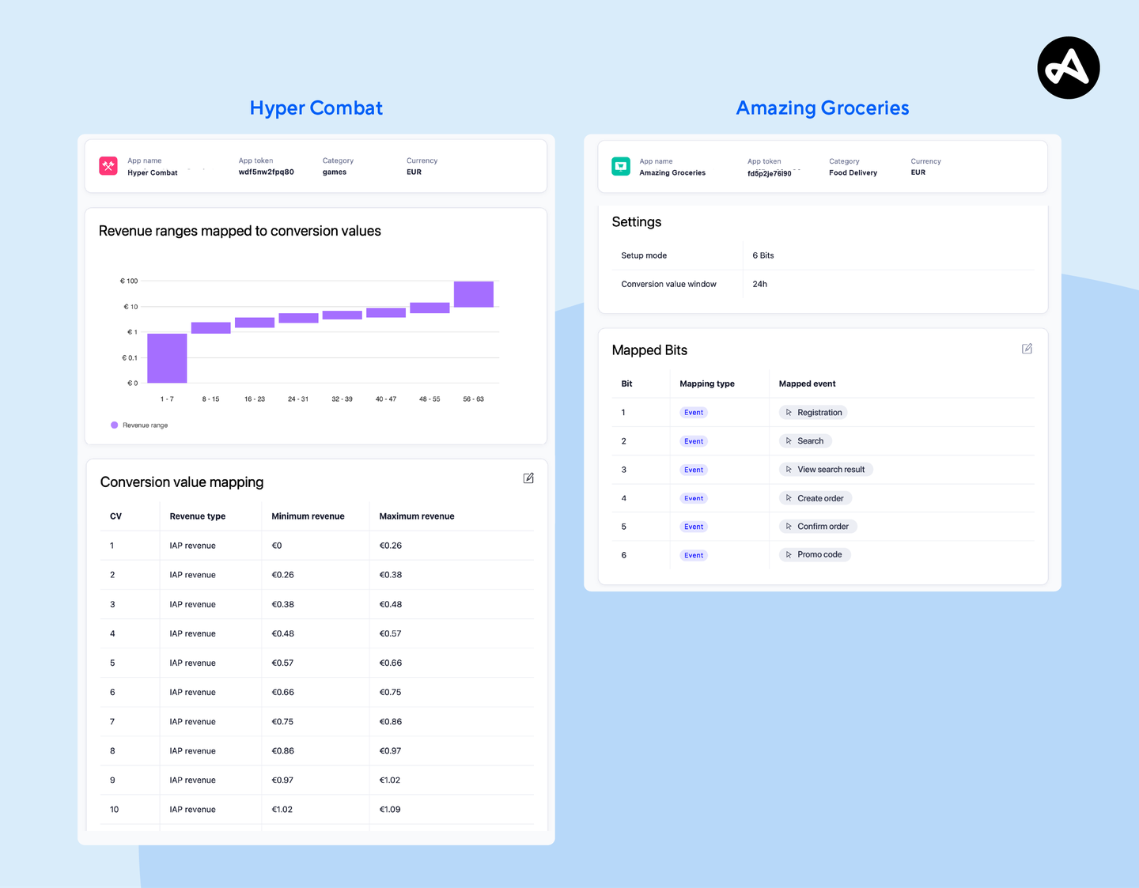Click the 6 Bits setup mode value

point(762,255)
